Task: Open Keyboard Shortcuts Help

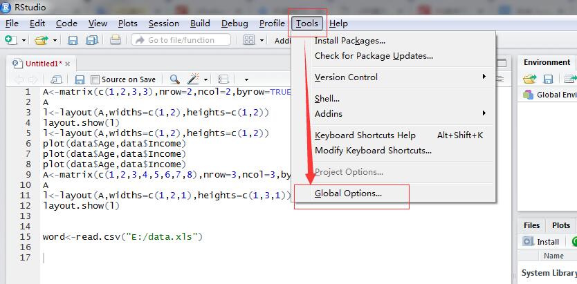Action: coord(394,135)
